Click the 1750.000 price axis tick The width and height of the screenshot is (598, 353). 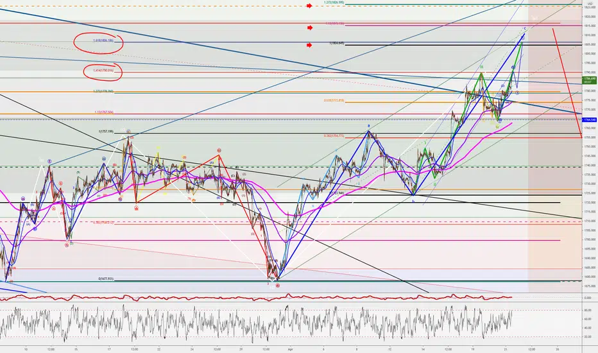click(x=590, y=146)
